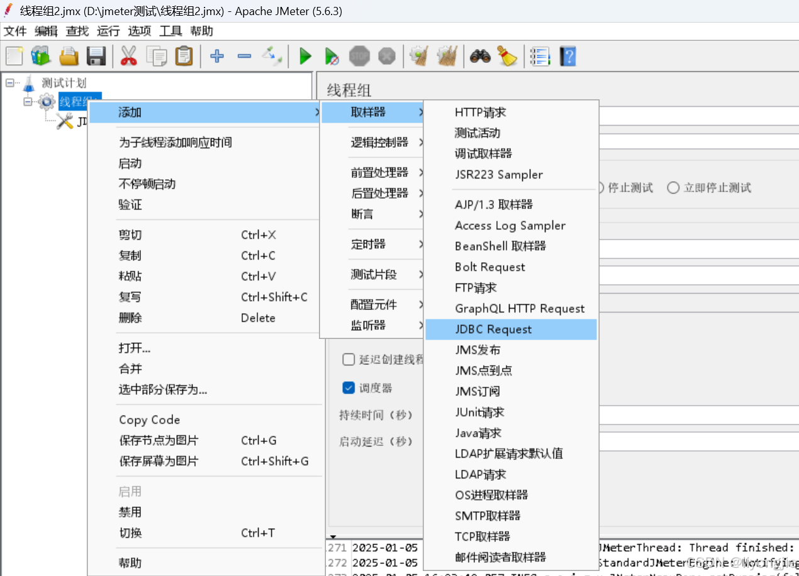799x576 pixels.
Task: Click the Copy toolbar icon
Action: [x=156, y=57]
